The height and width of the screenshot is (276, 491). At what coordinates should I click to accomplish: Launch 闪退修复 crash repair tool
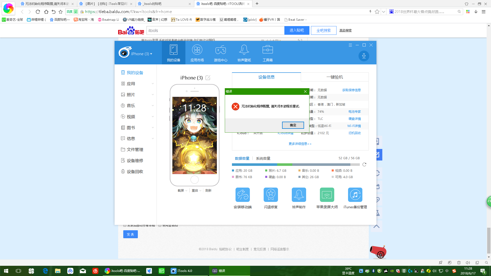[x=271, y=195]
